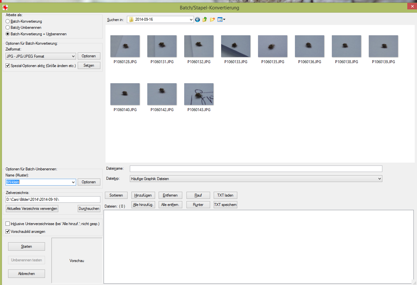Create new folder icon in toolbar

tap(212, 20)
